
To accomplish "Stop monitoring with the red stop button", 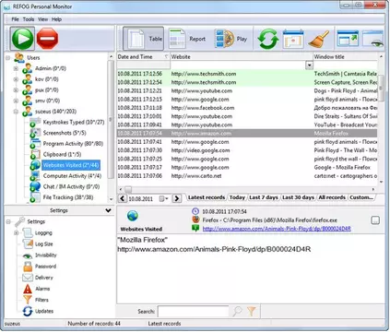I will tap(47, 39).
